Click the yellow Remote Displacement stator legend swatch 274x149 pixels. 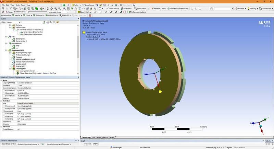[84, 32]
